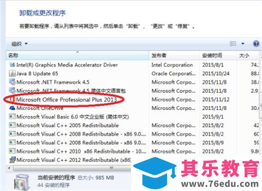Click install date 2015/10/24
262x191 pixels.
pyautogui.click(x=216, y=73)
